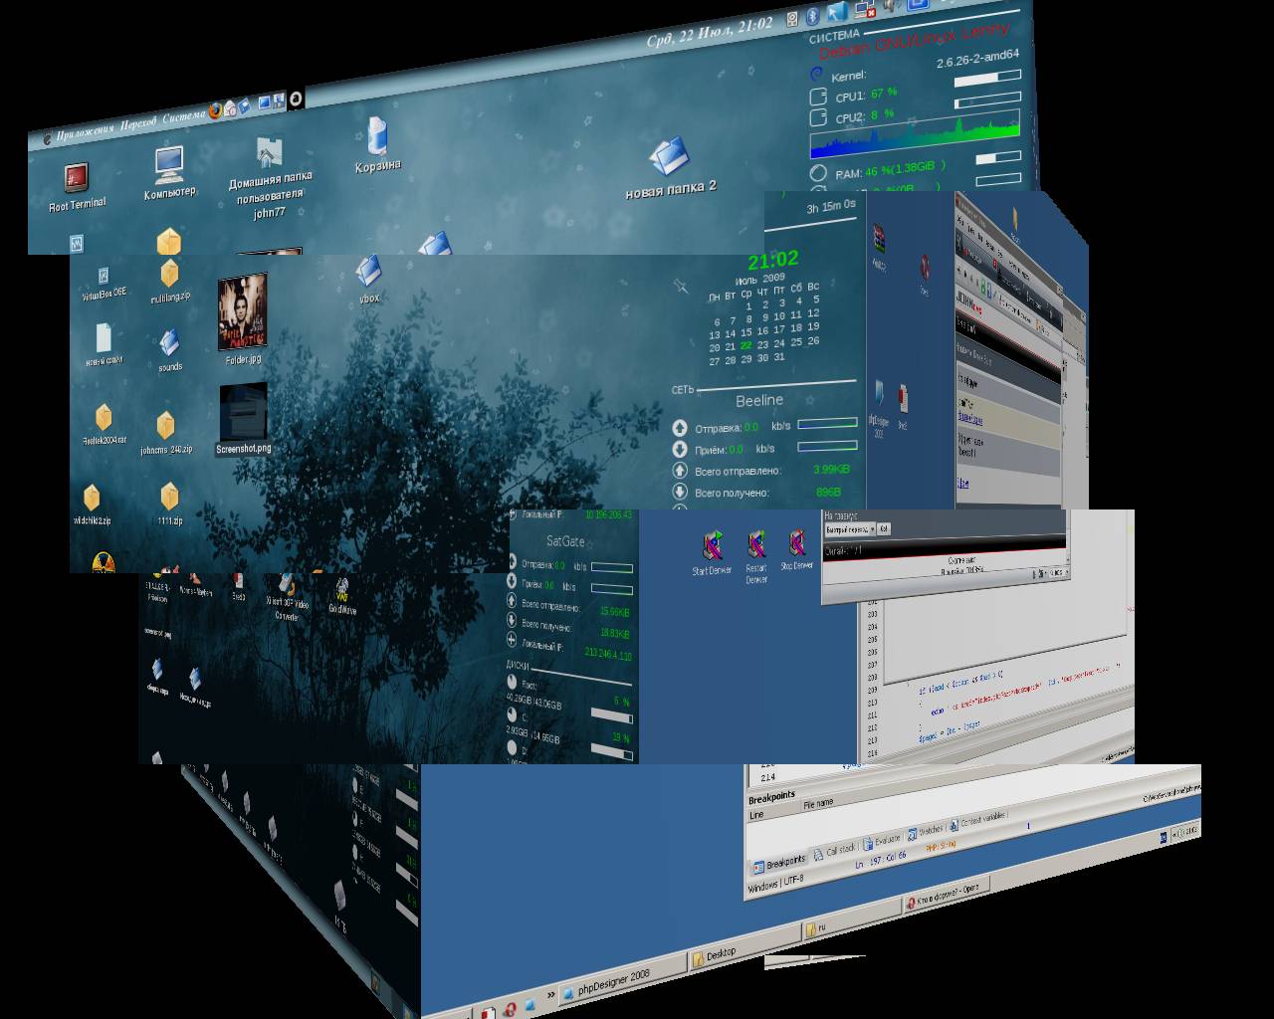Launch Xilisoft 3GP Video Converter shortcut
Screen dimensions: 1274x1019
(x=287, y=597)
